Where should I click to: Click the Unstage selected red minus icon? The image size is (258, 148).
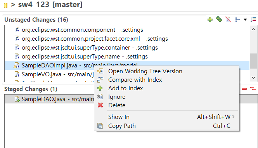click(244, 89)
